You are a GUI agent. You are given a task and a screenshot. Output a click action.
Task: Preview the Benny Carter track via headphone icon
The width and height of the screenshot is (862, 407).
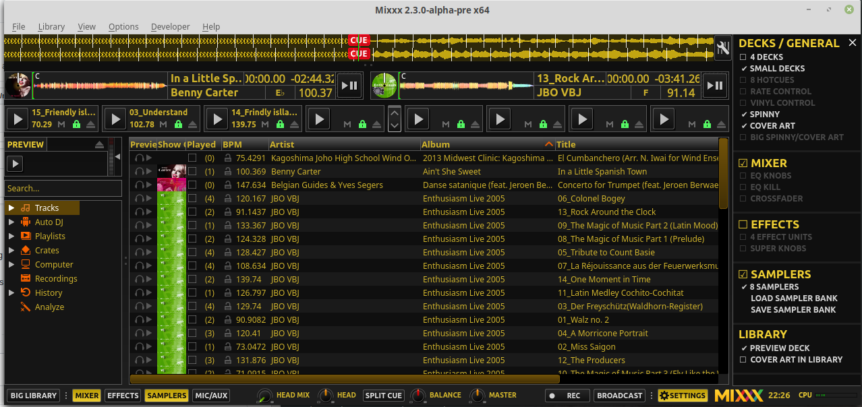pos(140,171)
